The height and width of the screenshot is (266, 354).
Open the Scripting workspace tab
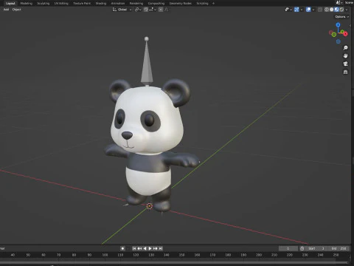(x=202, y=3)
